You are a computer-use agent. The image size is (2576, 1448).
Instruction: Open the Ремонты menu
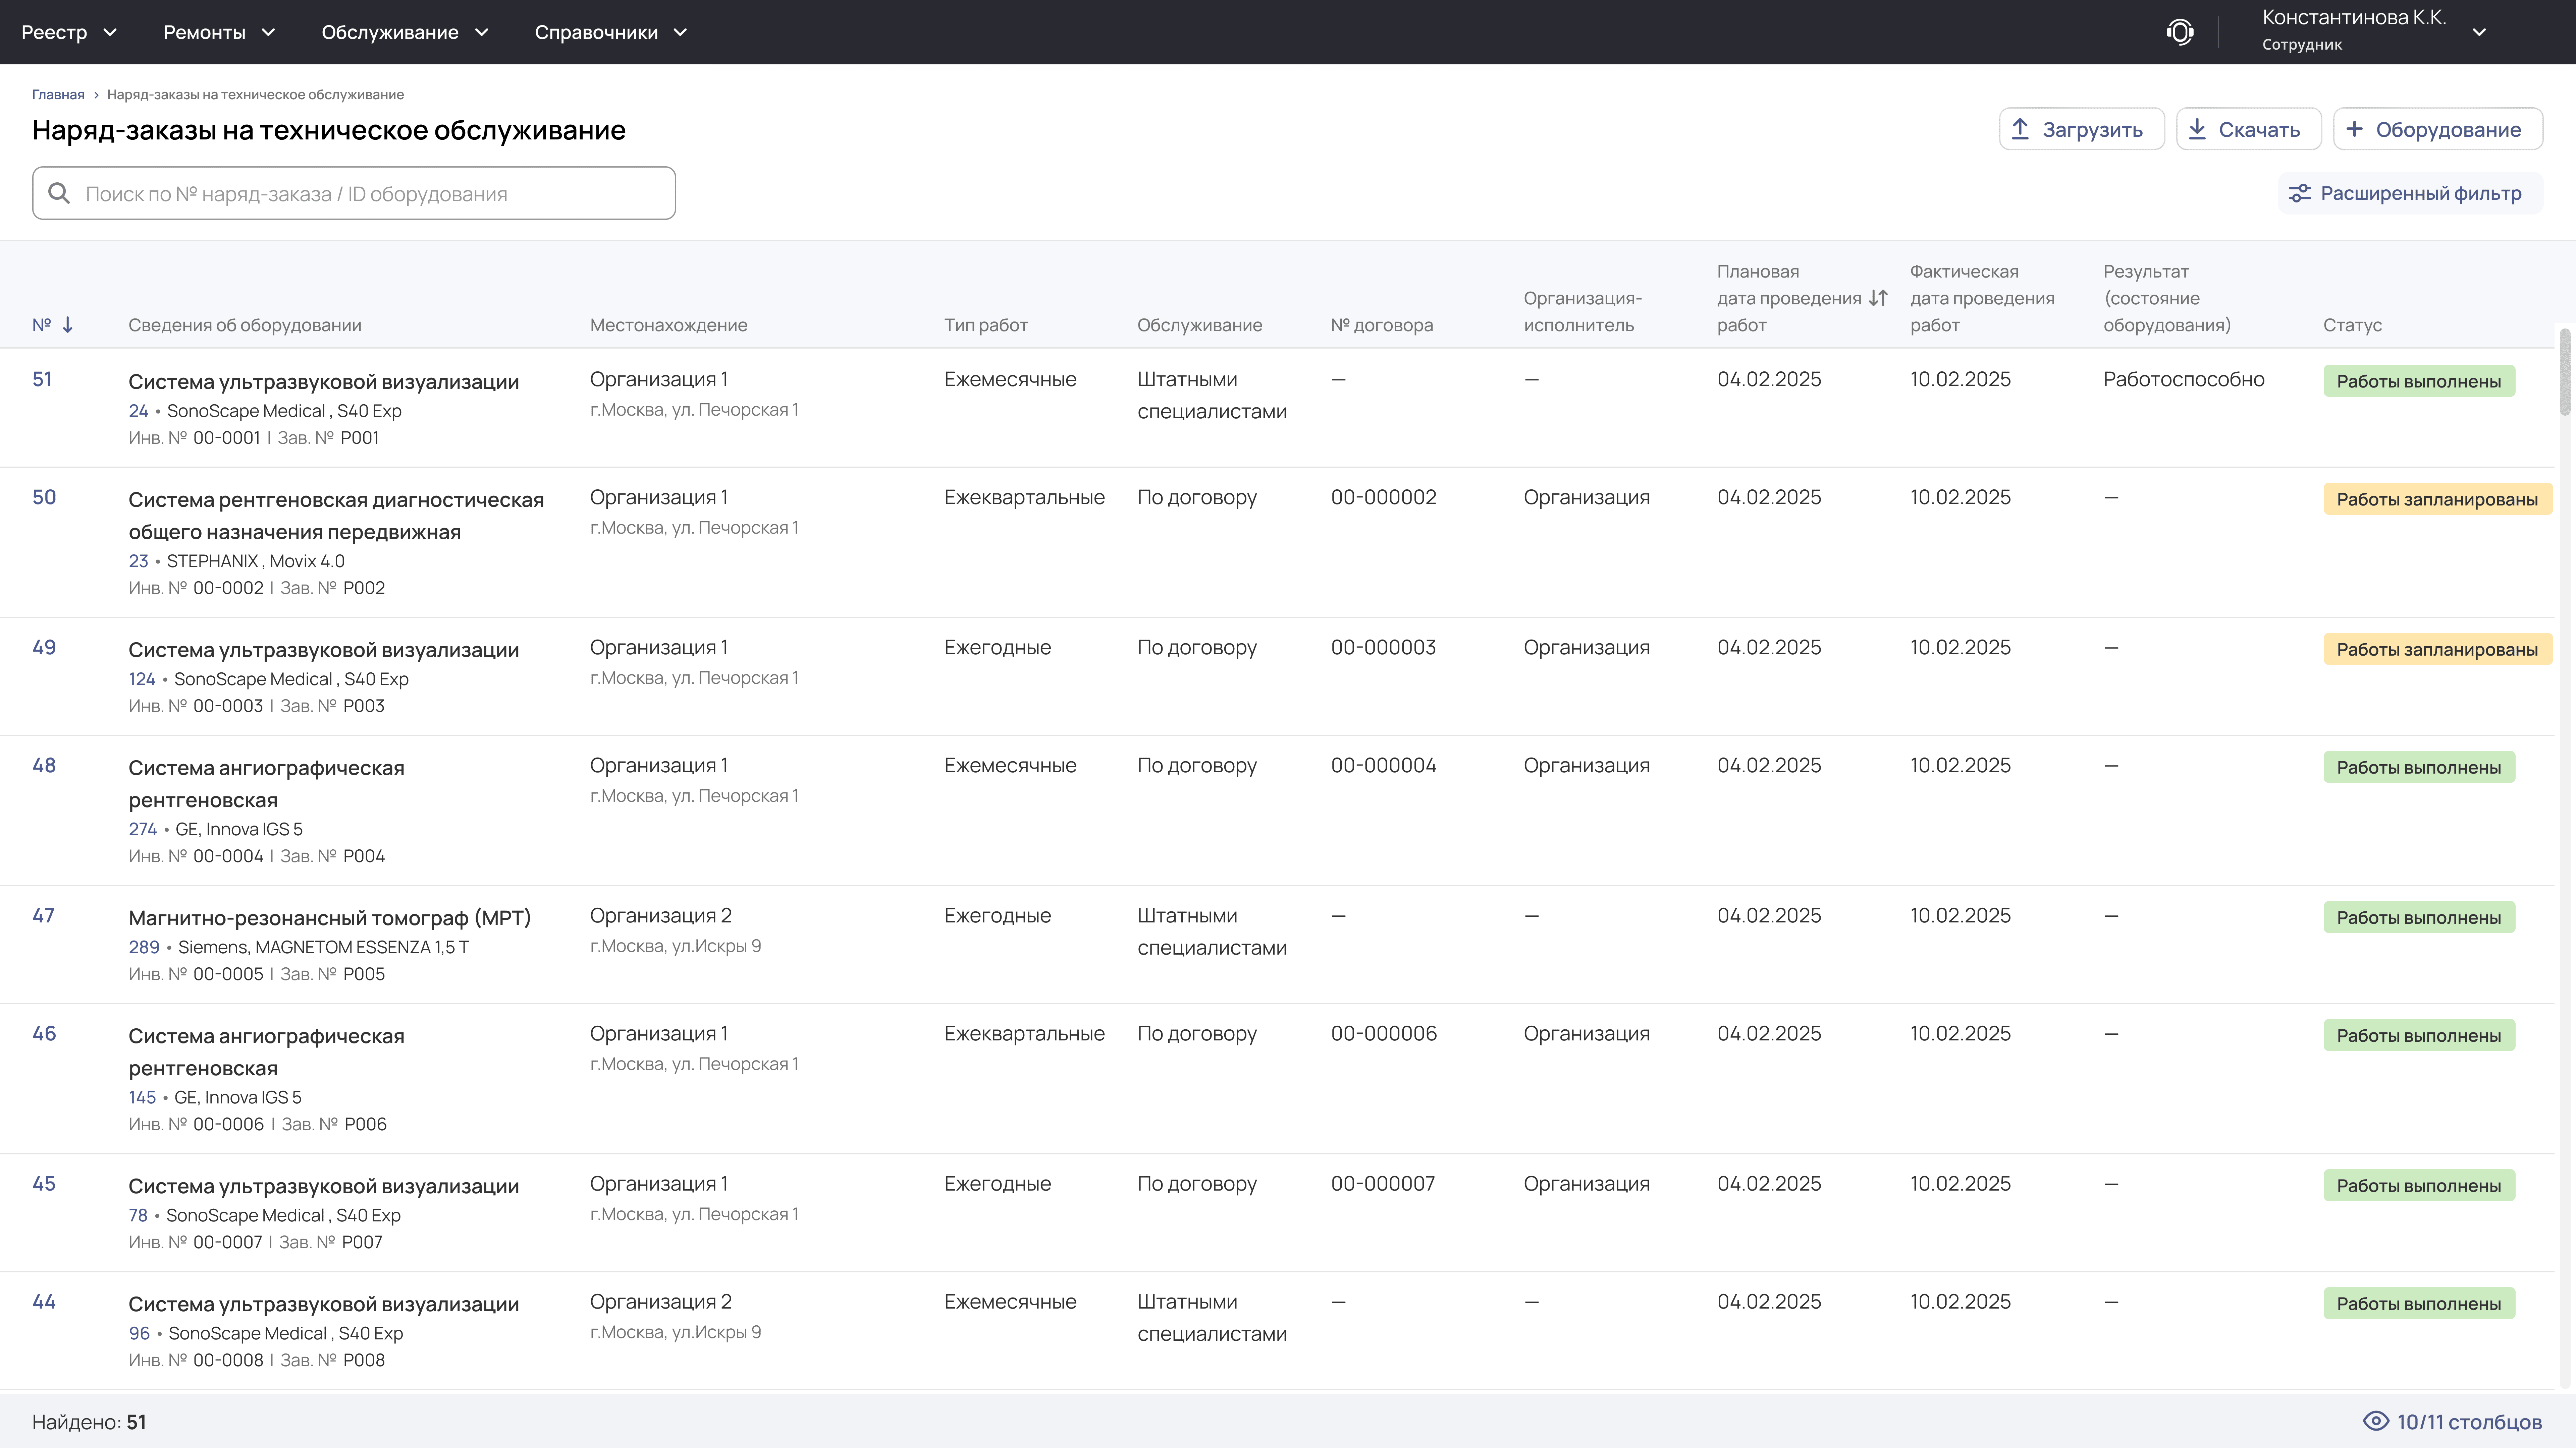pyautogui.click(x=218, y=32)
